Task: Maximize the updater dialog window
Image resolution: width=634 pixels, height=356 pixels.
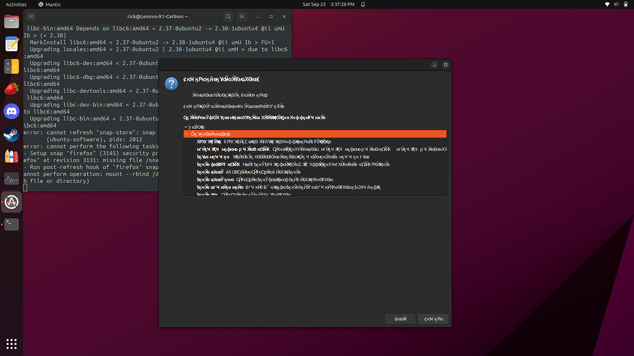Action: pyautogui.click(x=446, y=65)
